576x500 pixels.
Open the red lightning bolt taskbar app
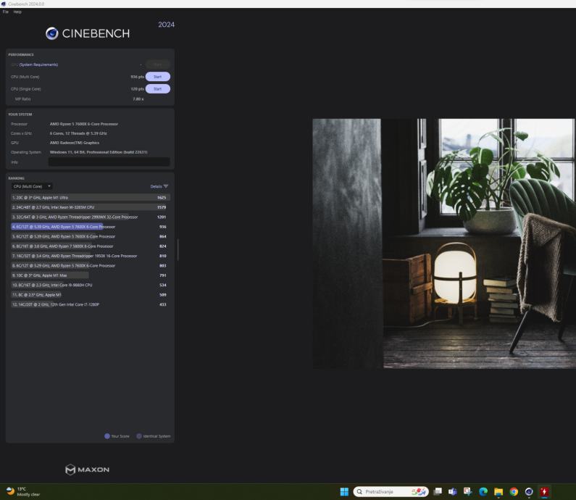click(x=544, y=491)
